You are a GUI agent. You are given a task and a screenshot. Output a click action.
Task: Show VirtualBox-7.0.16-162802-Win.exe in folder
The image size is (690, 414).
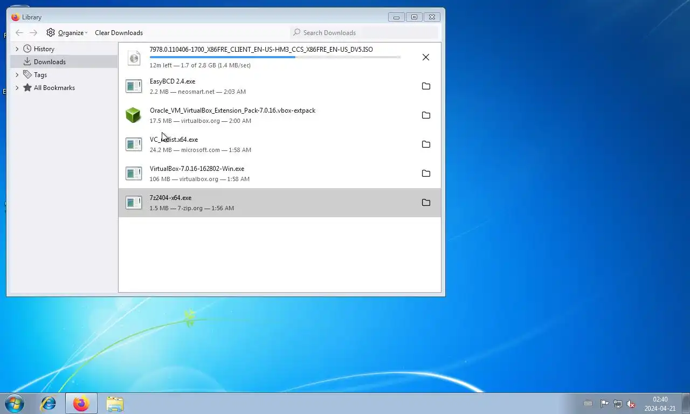[x=426, y=174]
